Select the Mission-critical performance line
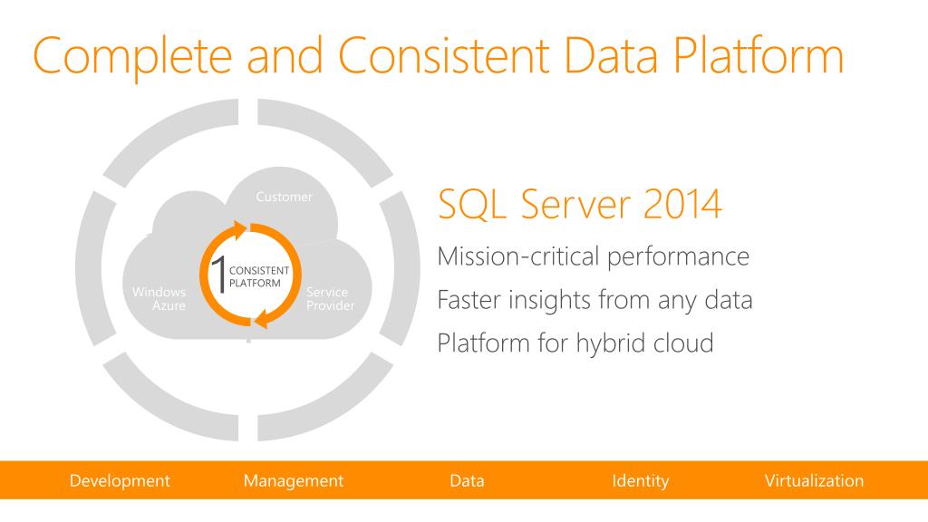Screen dimensions: 928x522 (594, 256)
